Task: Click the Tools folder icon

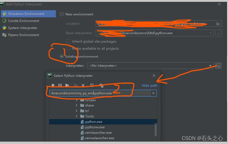Action: pyautogui.click(x=82, y=116)
